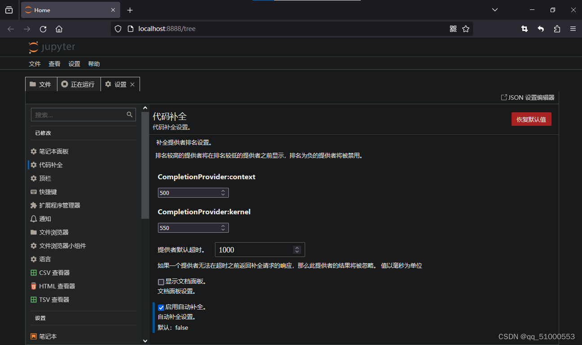Uncheck the 启用自动补全 checkbox
This screenshot has width=582, height=345.
pyautogui.click(x=161, y=308)
